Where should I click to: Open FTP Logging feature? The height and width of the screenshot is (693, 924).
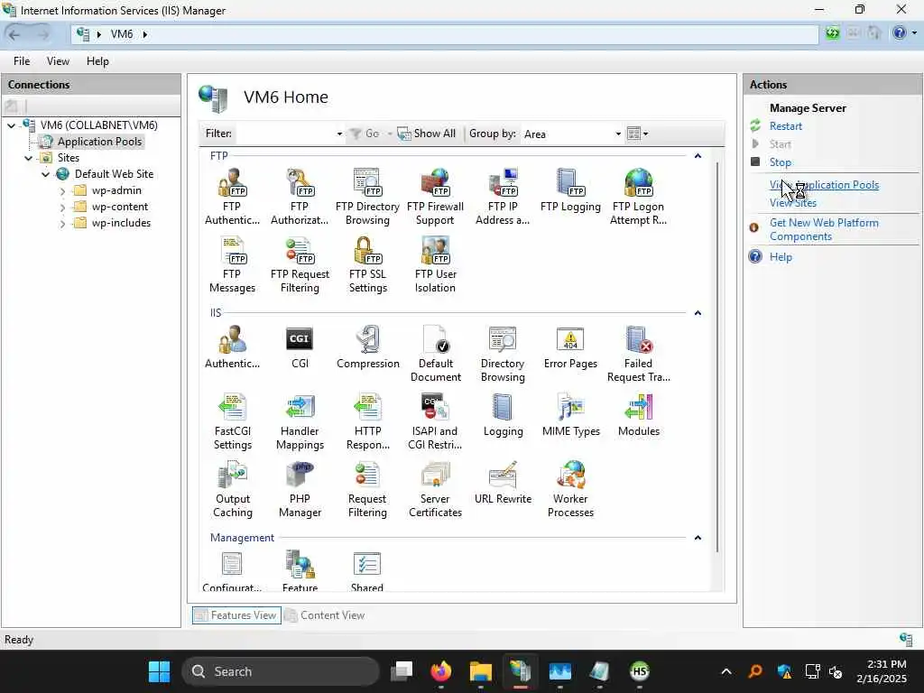[x=570, y=189]
